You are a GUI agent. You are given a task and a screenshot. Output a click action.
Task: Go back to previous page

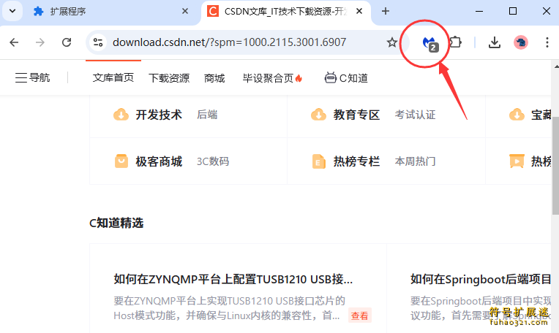14,42
